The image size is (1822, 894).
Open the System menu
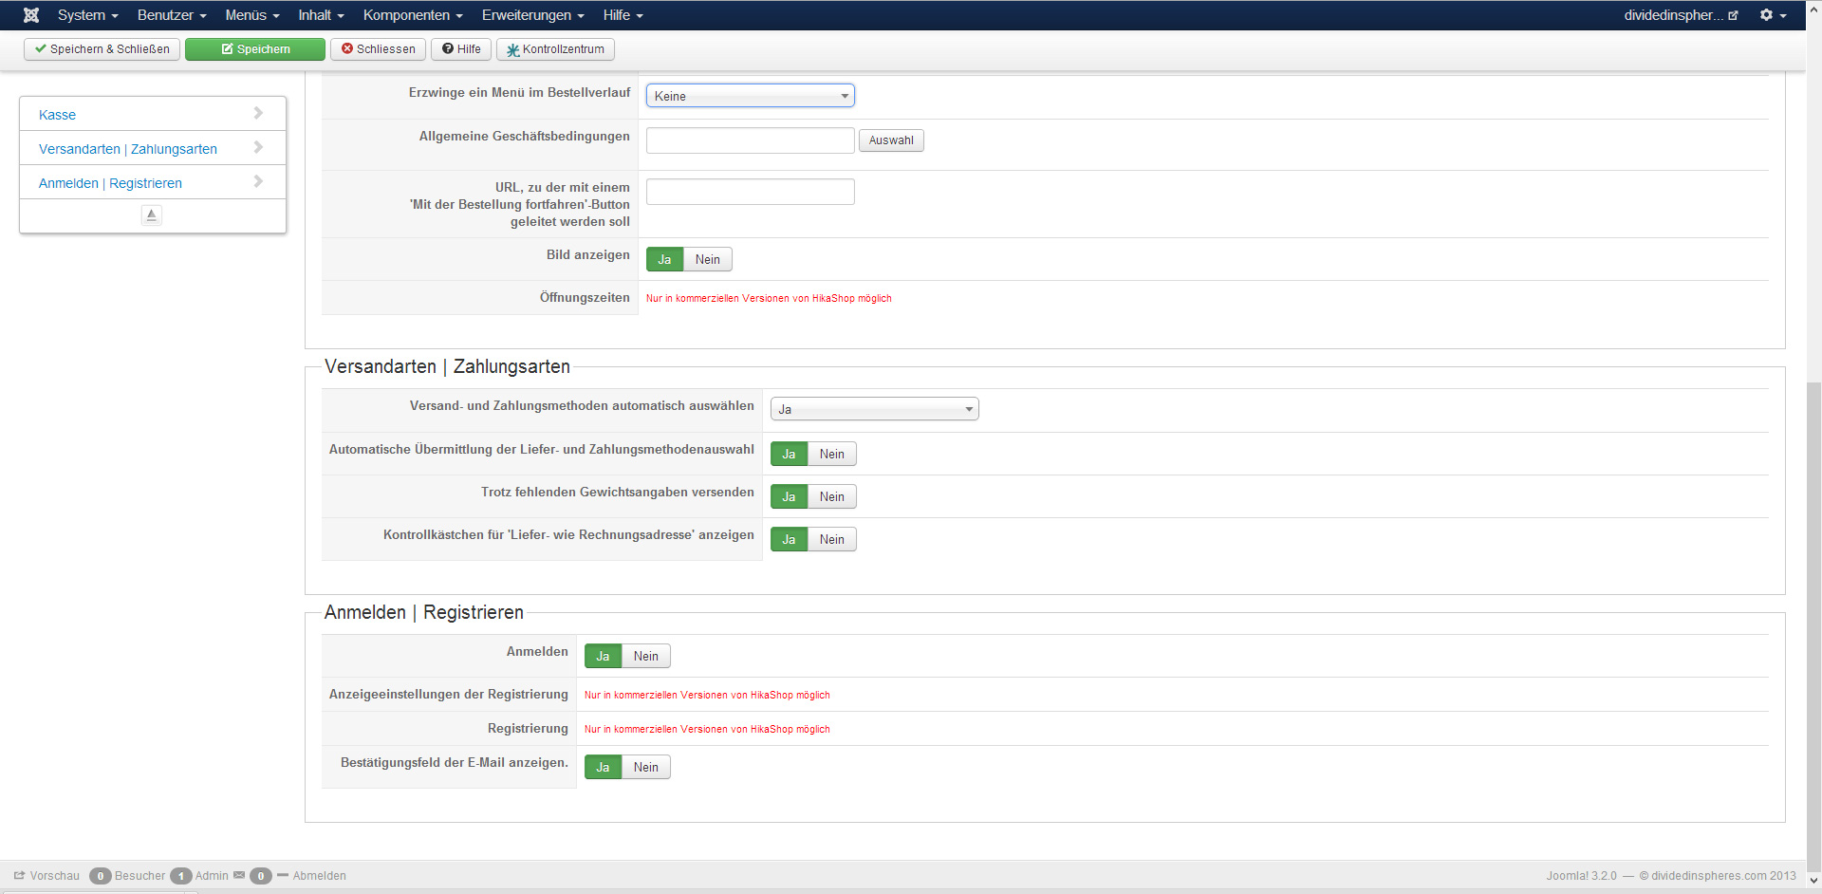(x=87, y=15)
